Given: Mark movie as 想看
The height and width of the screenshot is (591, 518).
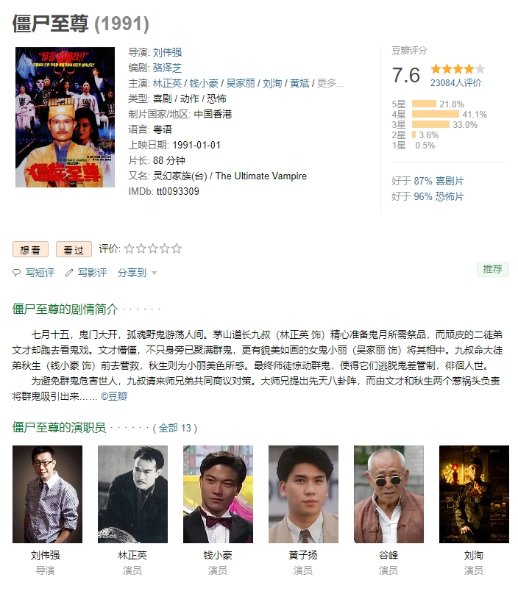Looking at the screenshot, I should tap(30, 249).
